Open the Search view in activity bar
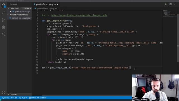The width and height of the screenshot is (179, 101). pos(3,12)
